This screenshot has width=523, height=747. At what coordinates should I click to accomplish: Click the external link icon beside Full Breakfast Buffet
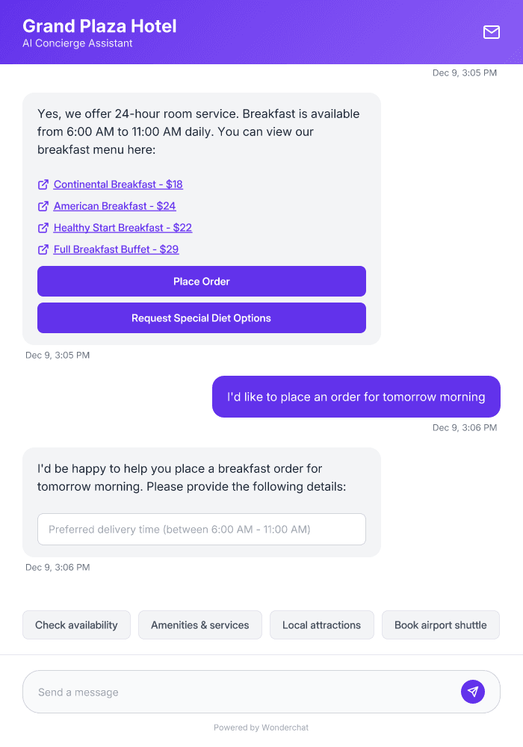click(43, 249)
